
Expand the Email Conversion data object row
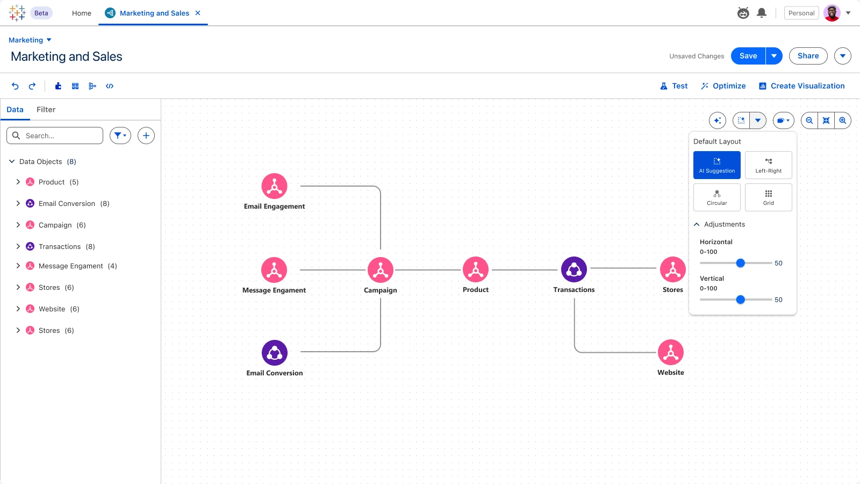pyautogui.click(x=18, y=203)
